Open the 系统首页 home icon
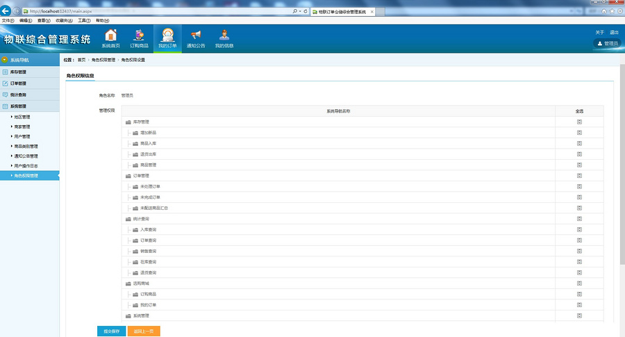This screenshot has height=337, width=625. tap(111, 35)
